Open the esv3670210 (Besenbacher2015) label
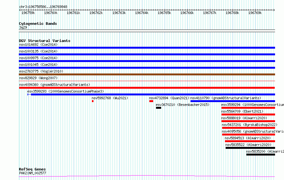This screenshot has height=180, width=284. (183, 105)
